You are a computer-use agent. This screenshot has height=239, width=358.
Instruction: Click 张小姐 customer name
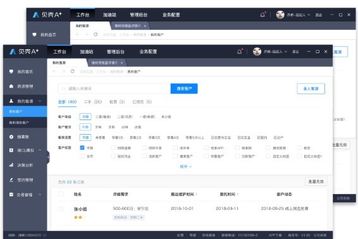[80, 209]
